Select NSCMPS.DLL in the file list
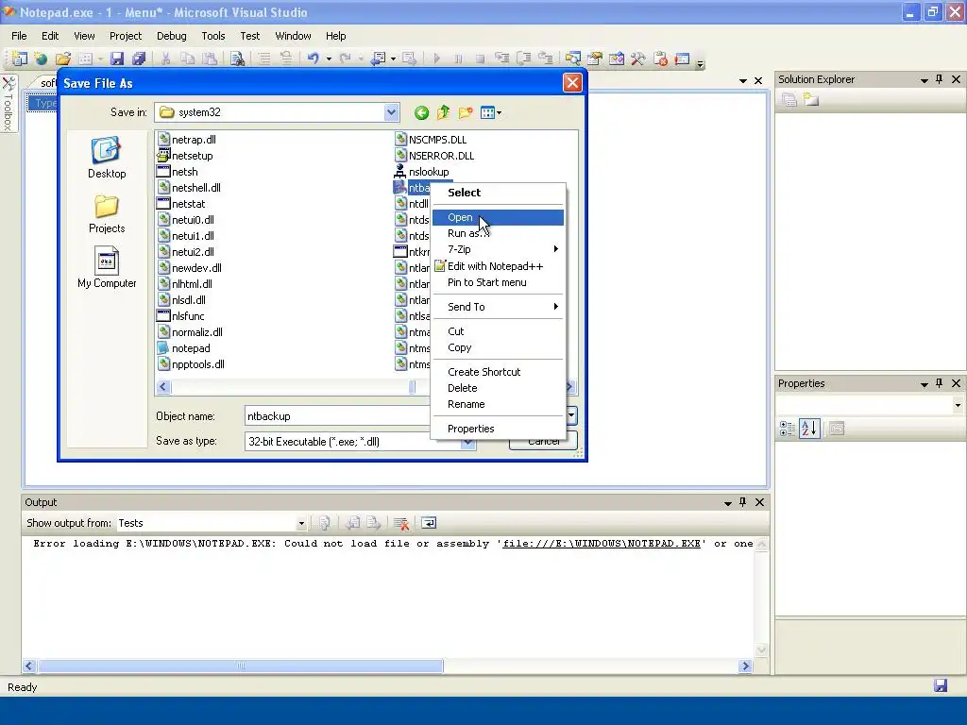This screenshot has height=725, width=967. coord(431,140)
